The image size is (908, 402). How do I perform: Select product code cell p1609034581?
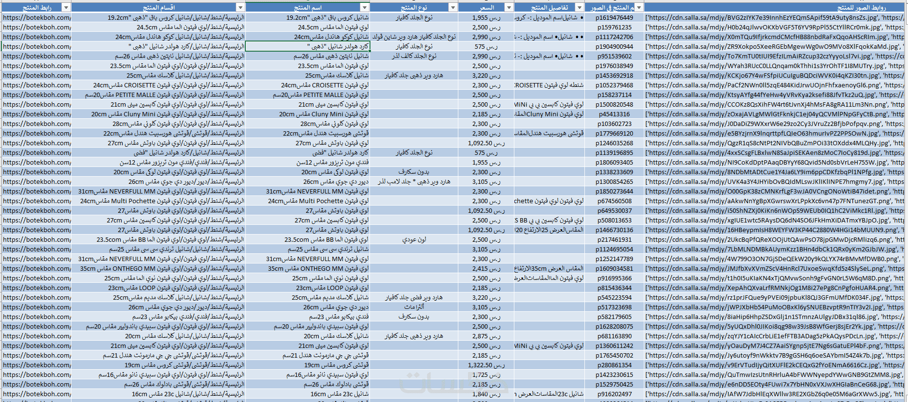[x=614, y=268]
